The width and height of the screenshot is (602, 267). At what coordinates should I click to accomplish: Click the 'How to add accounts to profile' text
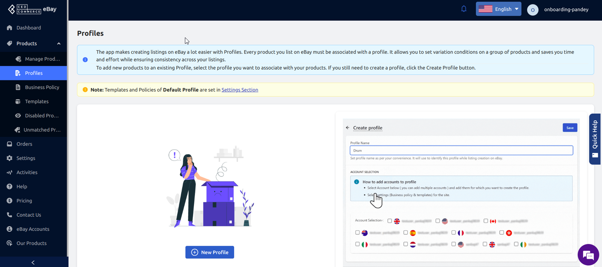click(x=389, y=182)
